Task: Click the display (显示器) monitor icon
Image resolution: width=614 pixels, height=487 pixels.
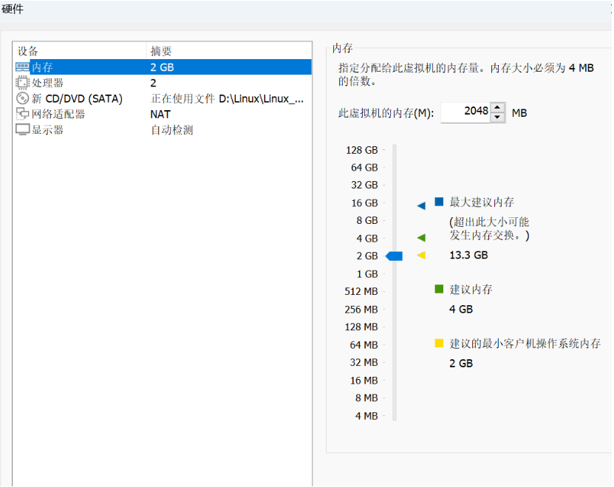Action: click(x=22, y=129)
